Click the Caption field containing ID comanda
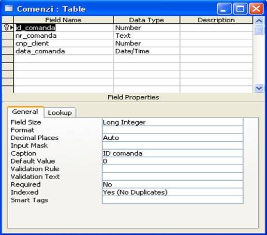 coord(172,153)
